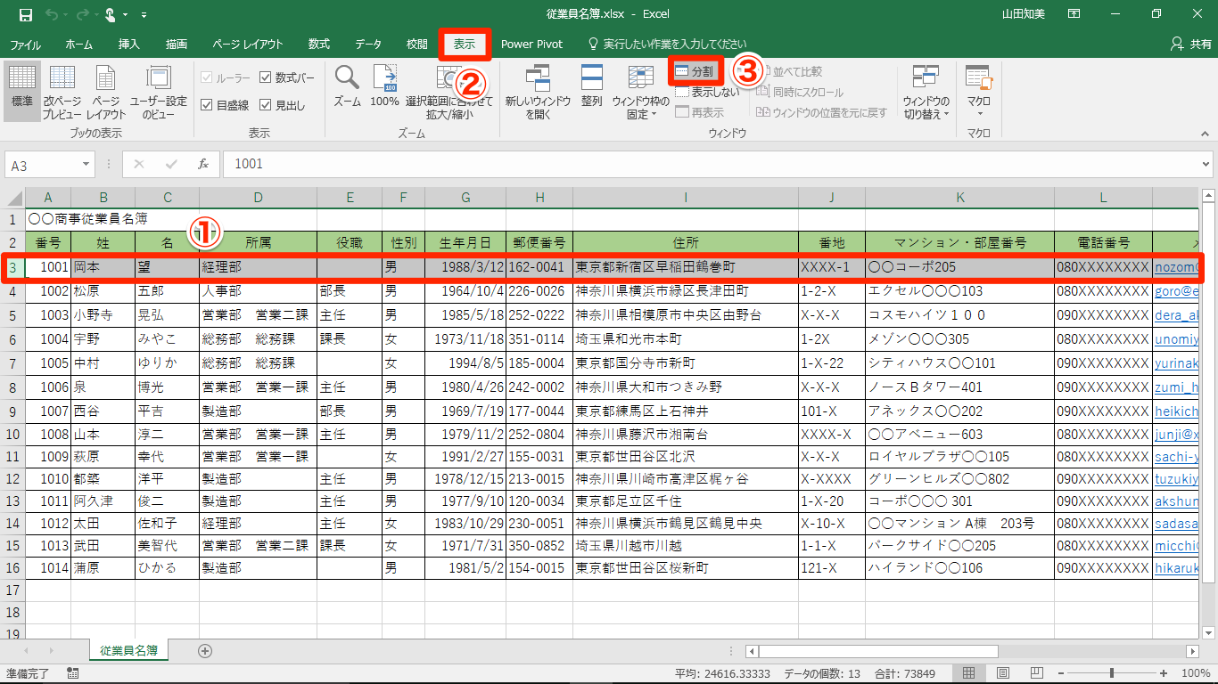Click the Undo arrow in the quick access toolbar

(51, 14)
